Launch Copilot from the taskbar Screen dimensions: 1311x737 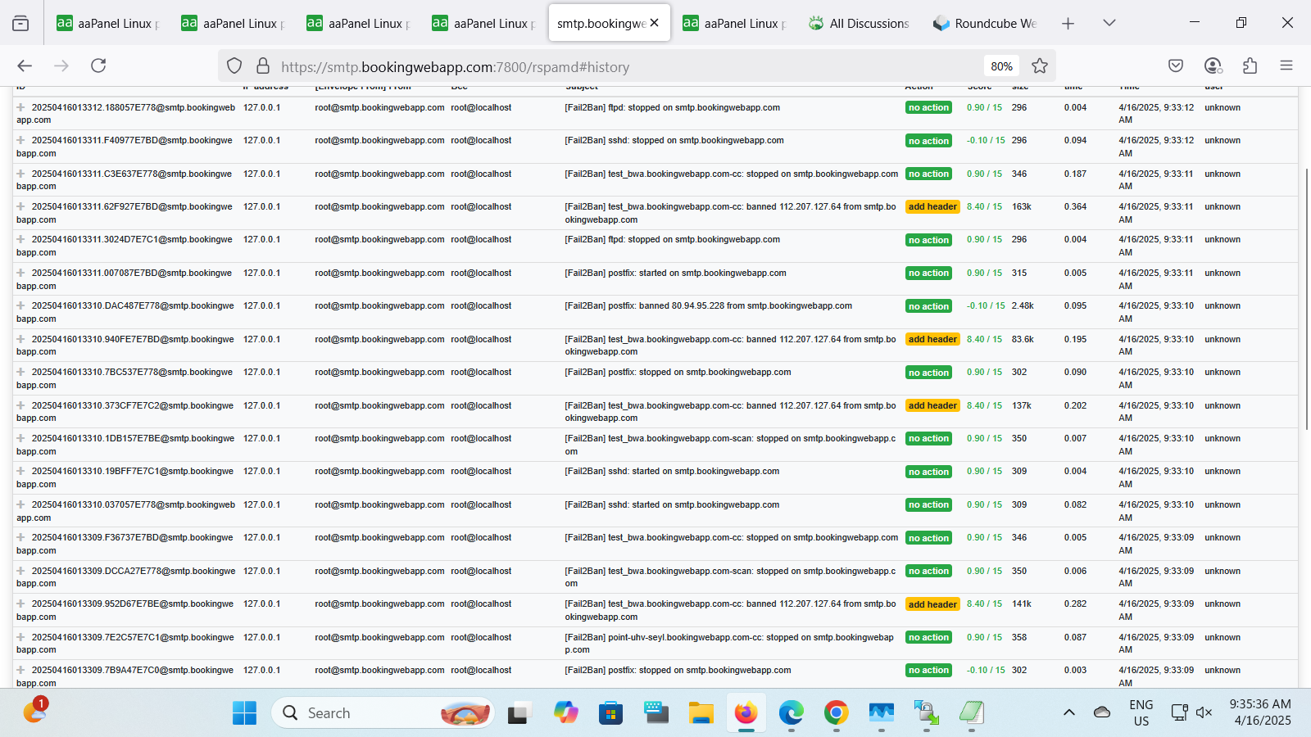[565, 713]
